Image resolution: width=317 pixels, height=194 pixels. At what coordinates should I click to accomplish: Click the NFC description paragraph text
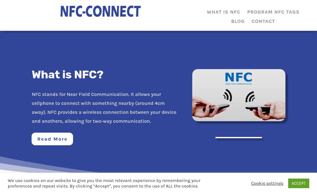pyautogui.click(x=104, y=108)
